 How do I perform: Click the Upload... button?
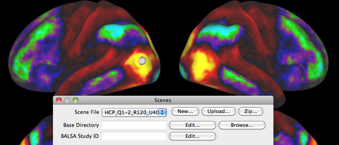[x=218, y=112]
